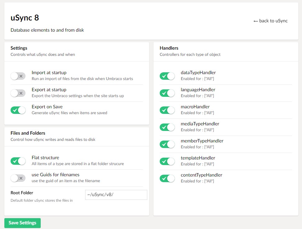Click the Import at startup label
The width and height of the screenshot is (302, 229).
(x=49, y=73)
